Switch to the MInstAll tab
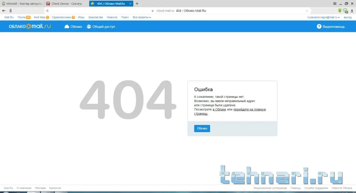This screenshot has width=356, height=193. 22,4
